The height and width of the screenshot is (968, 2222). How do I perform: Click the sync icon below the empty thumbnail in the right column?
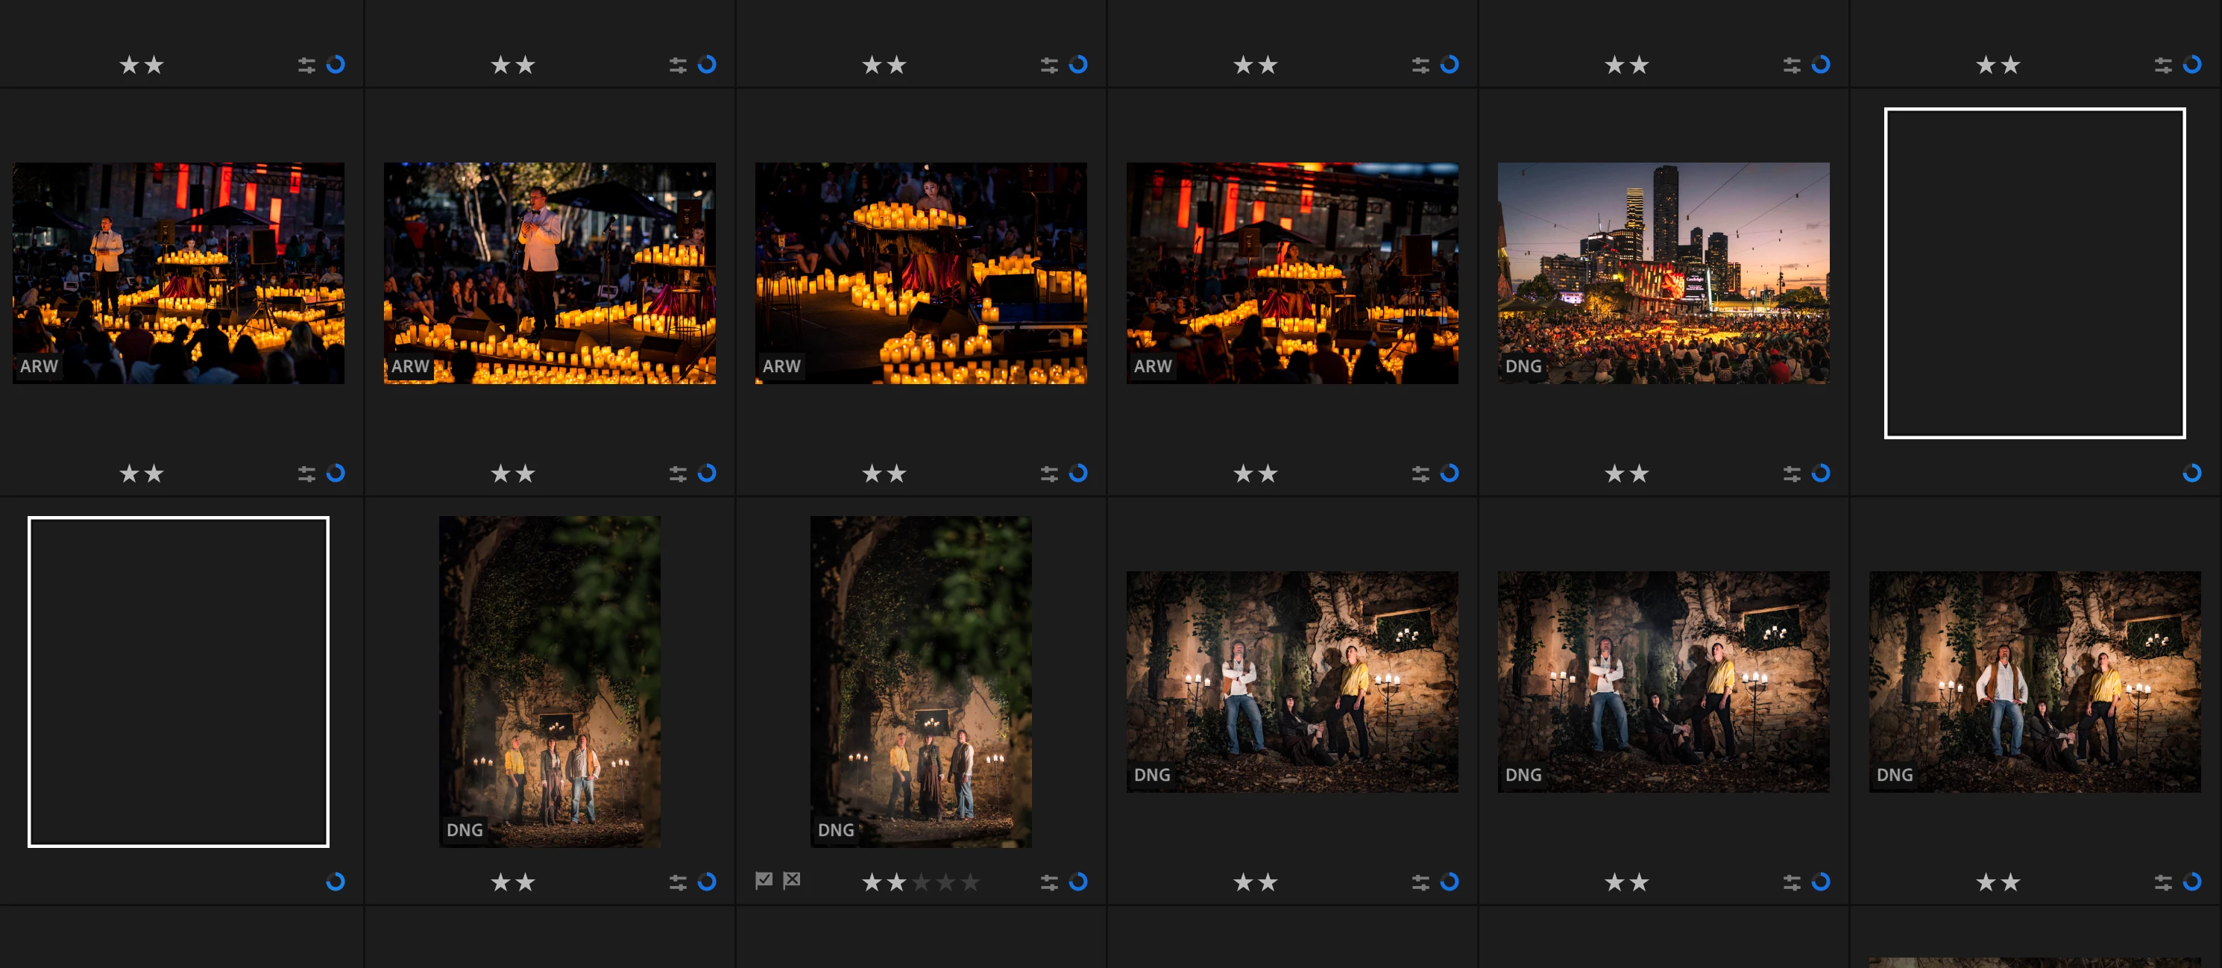tap(2192, 473)
